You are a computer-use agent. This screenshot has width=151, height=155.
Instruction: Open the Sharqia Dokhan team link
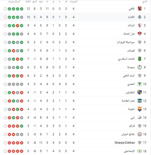pyautogui.click(x=125, y=143)
